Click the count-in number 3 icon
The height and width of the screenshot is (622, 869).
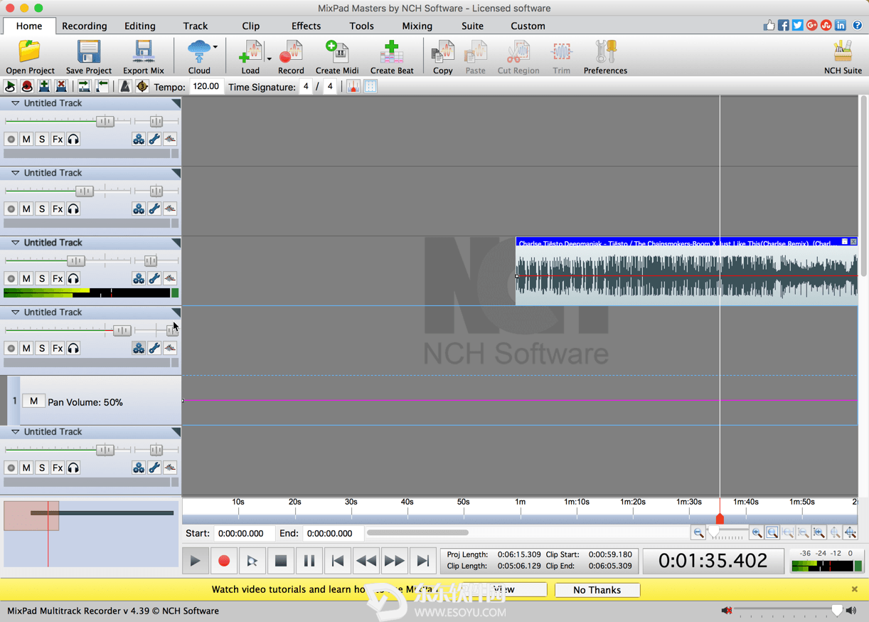(x=142, y=87)
